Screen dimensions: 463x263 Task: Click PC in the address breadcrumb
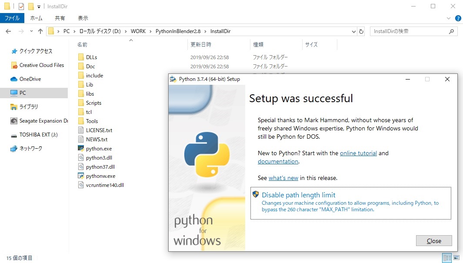[67, 31]
